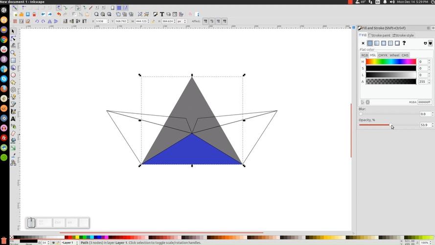The image size is (435, 245).
Task: Toggle layer visibility eye in status bar
Action: (x=53, y=243)
